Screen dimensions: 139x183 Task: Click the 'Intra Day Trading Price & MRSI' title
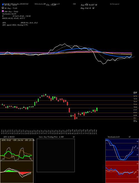[x=57, y=137]
